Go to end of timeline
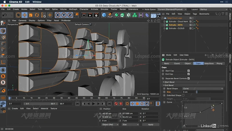This screenshot has height=131, width=232. click(x=109, y=104)
